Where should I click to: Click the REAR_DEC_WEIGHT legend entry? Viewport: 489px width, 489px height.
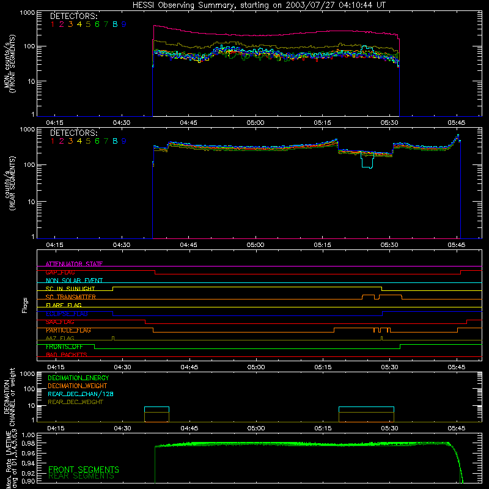pyautogui.click(x=75, y=402)
